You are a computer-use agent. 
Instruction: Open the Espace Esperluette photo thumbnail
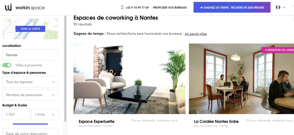[129, 79]
